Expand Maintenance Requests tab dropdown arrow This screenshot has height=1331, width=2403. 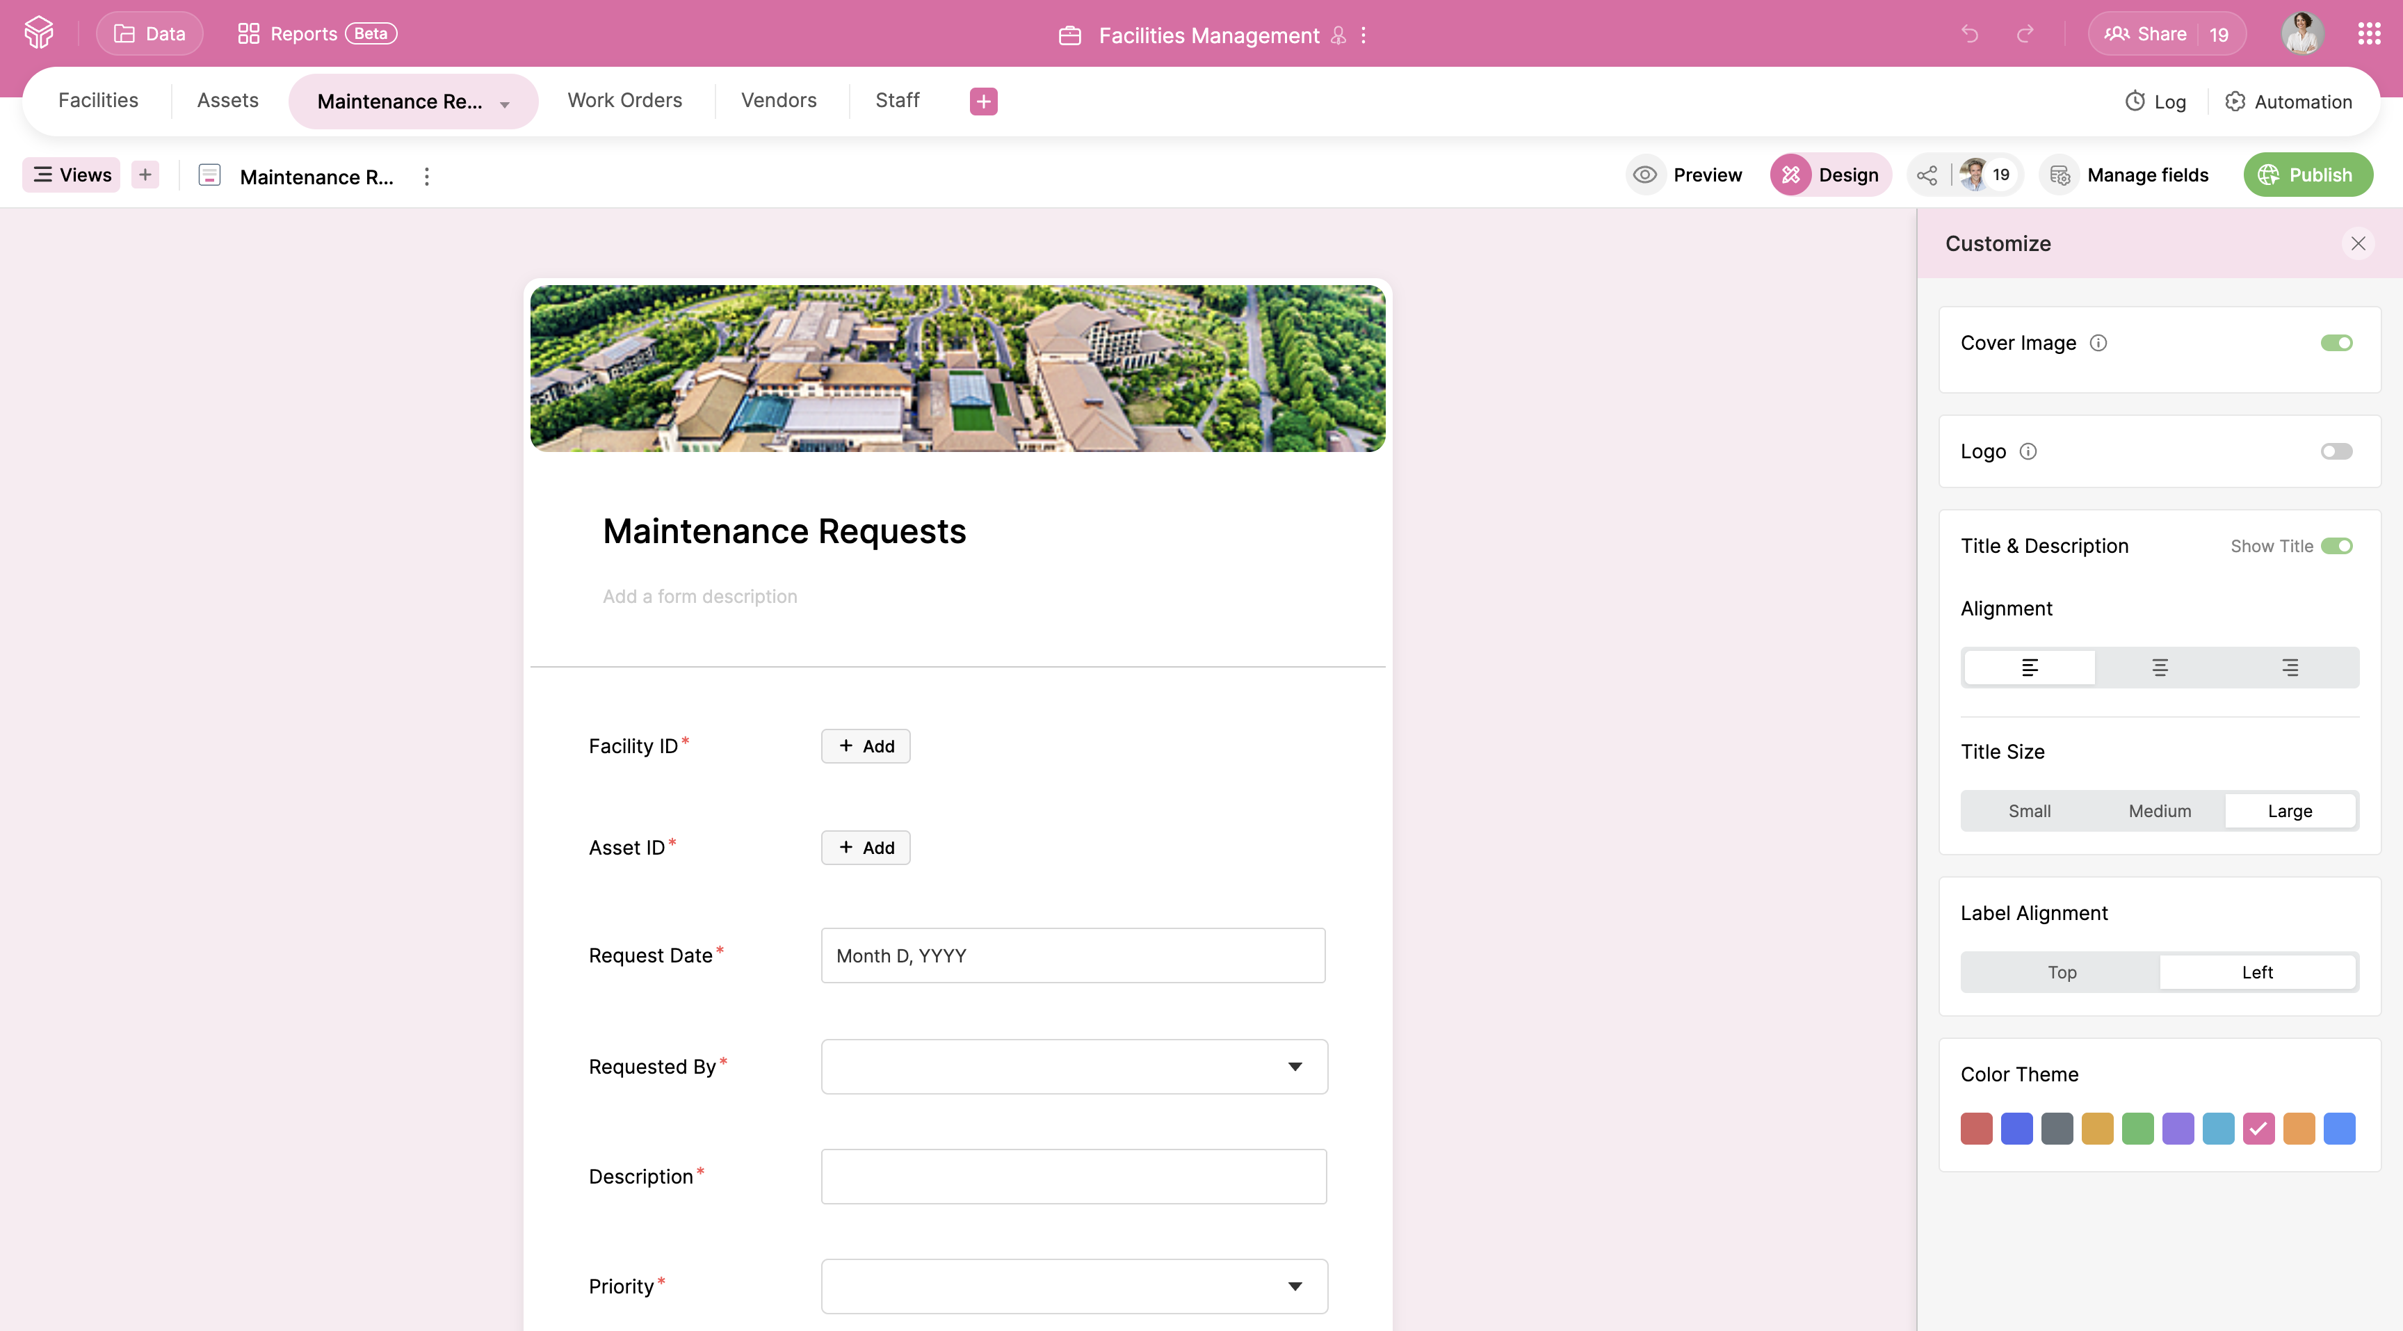pos(505,104)
